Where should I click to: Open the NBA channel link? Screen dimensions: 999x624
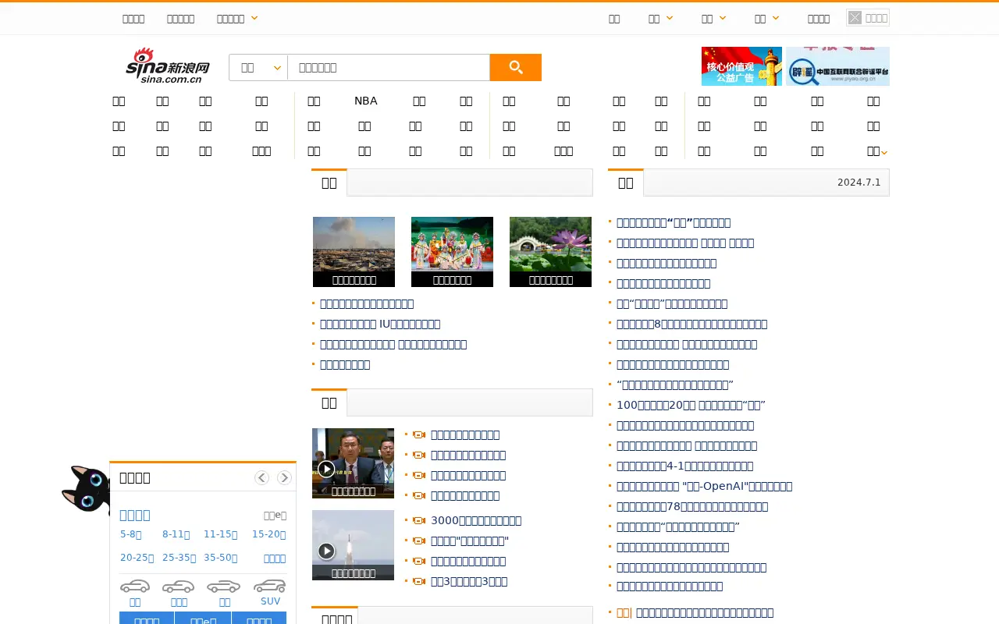pyautogui.click(x=365, y=101)
